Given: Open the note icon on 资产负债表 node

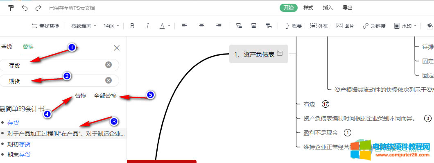Looking at the screenshot, I should [280, 53].
